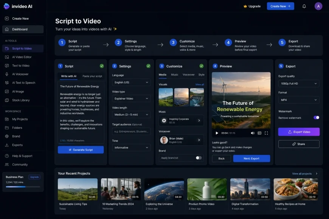
Task: Expand Inspiring Corporate music chevron
Action: pos(199,120)
